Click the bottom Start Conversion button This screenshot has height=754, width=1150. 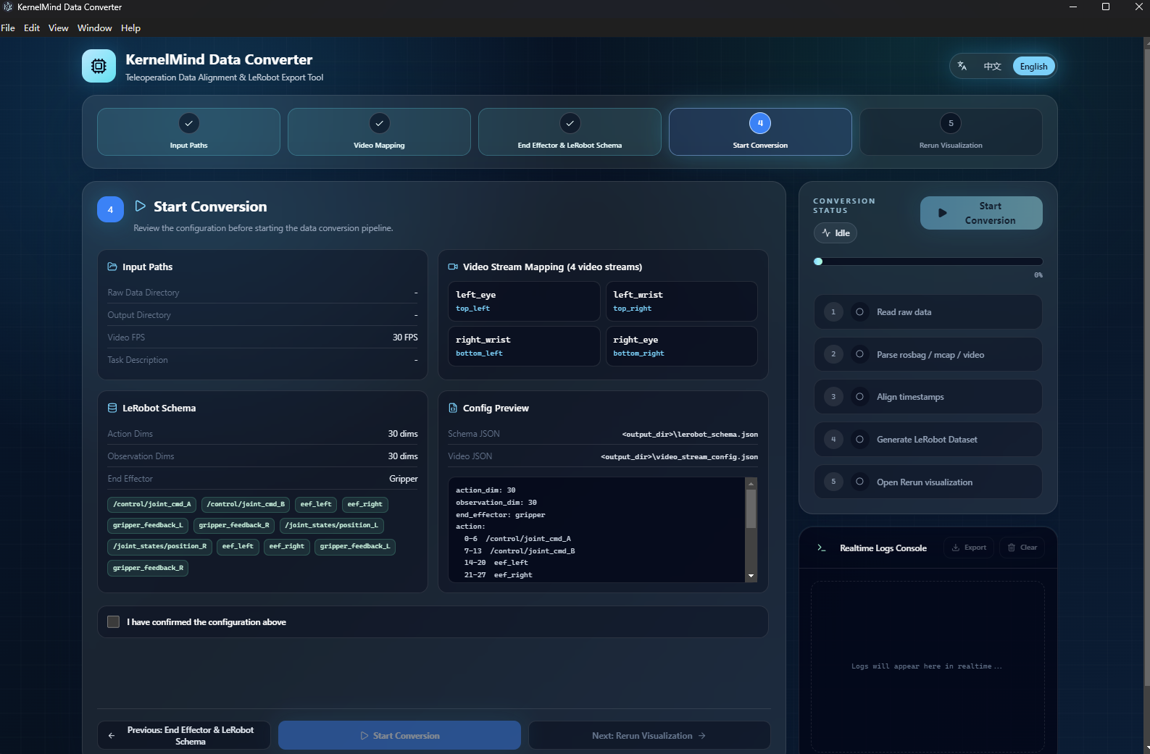399,735
